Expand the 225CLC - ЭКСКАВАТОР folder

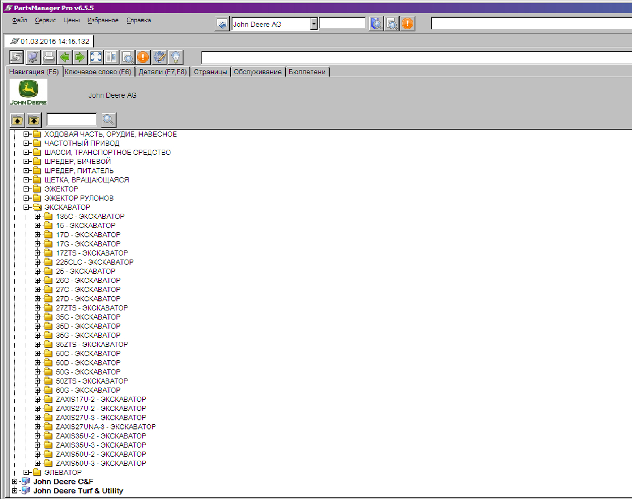[37, 262]
